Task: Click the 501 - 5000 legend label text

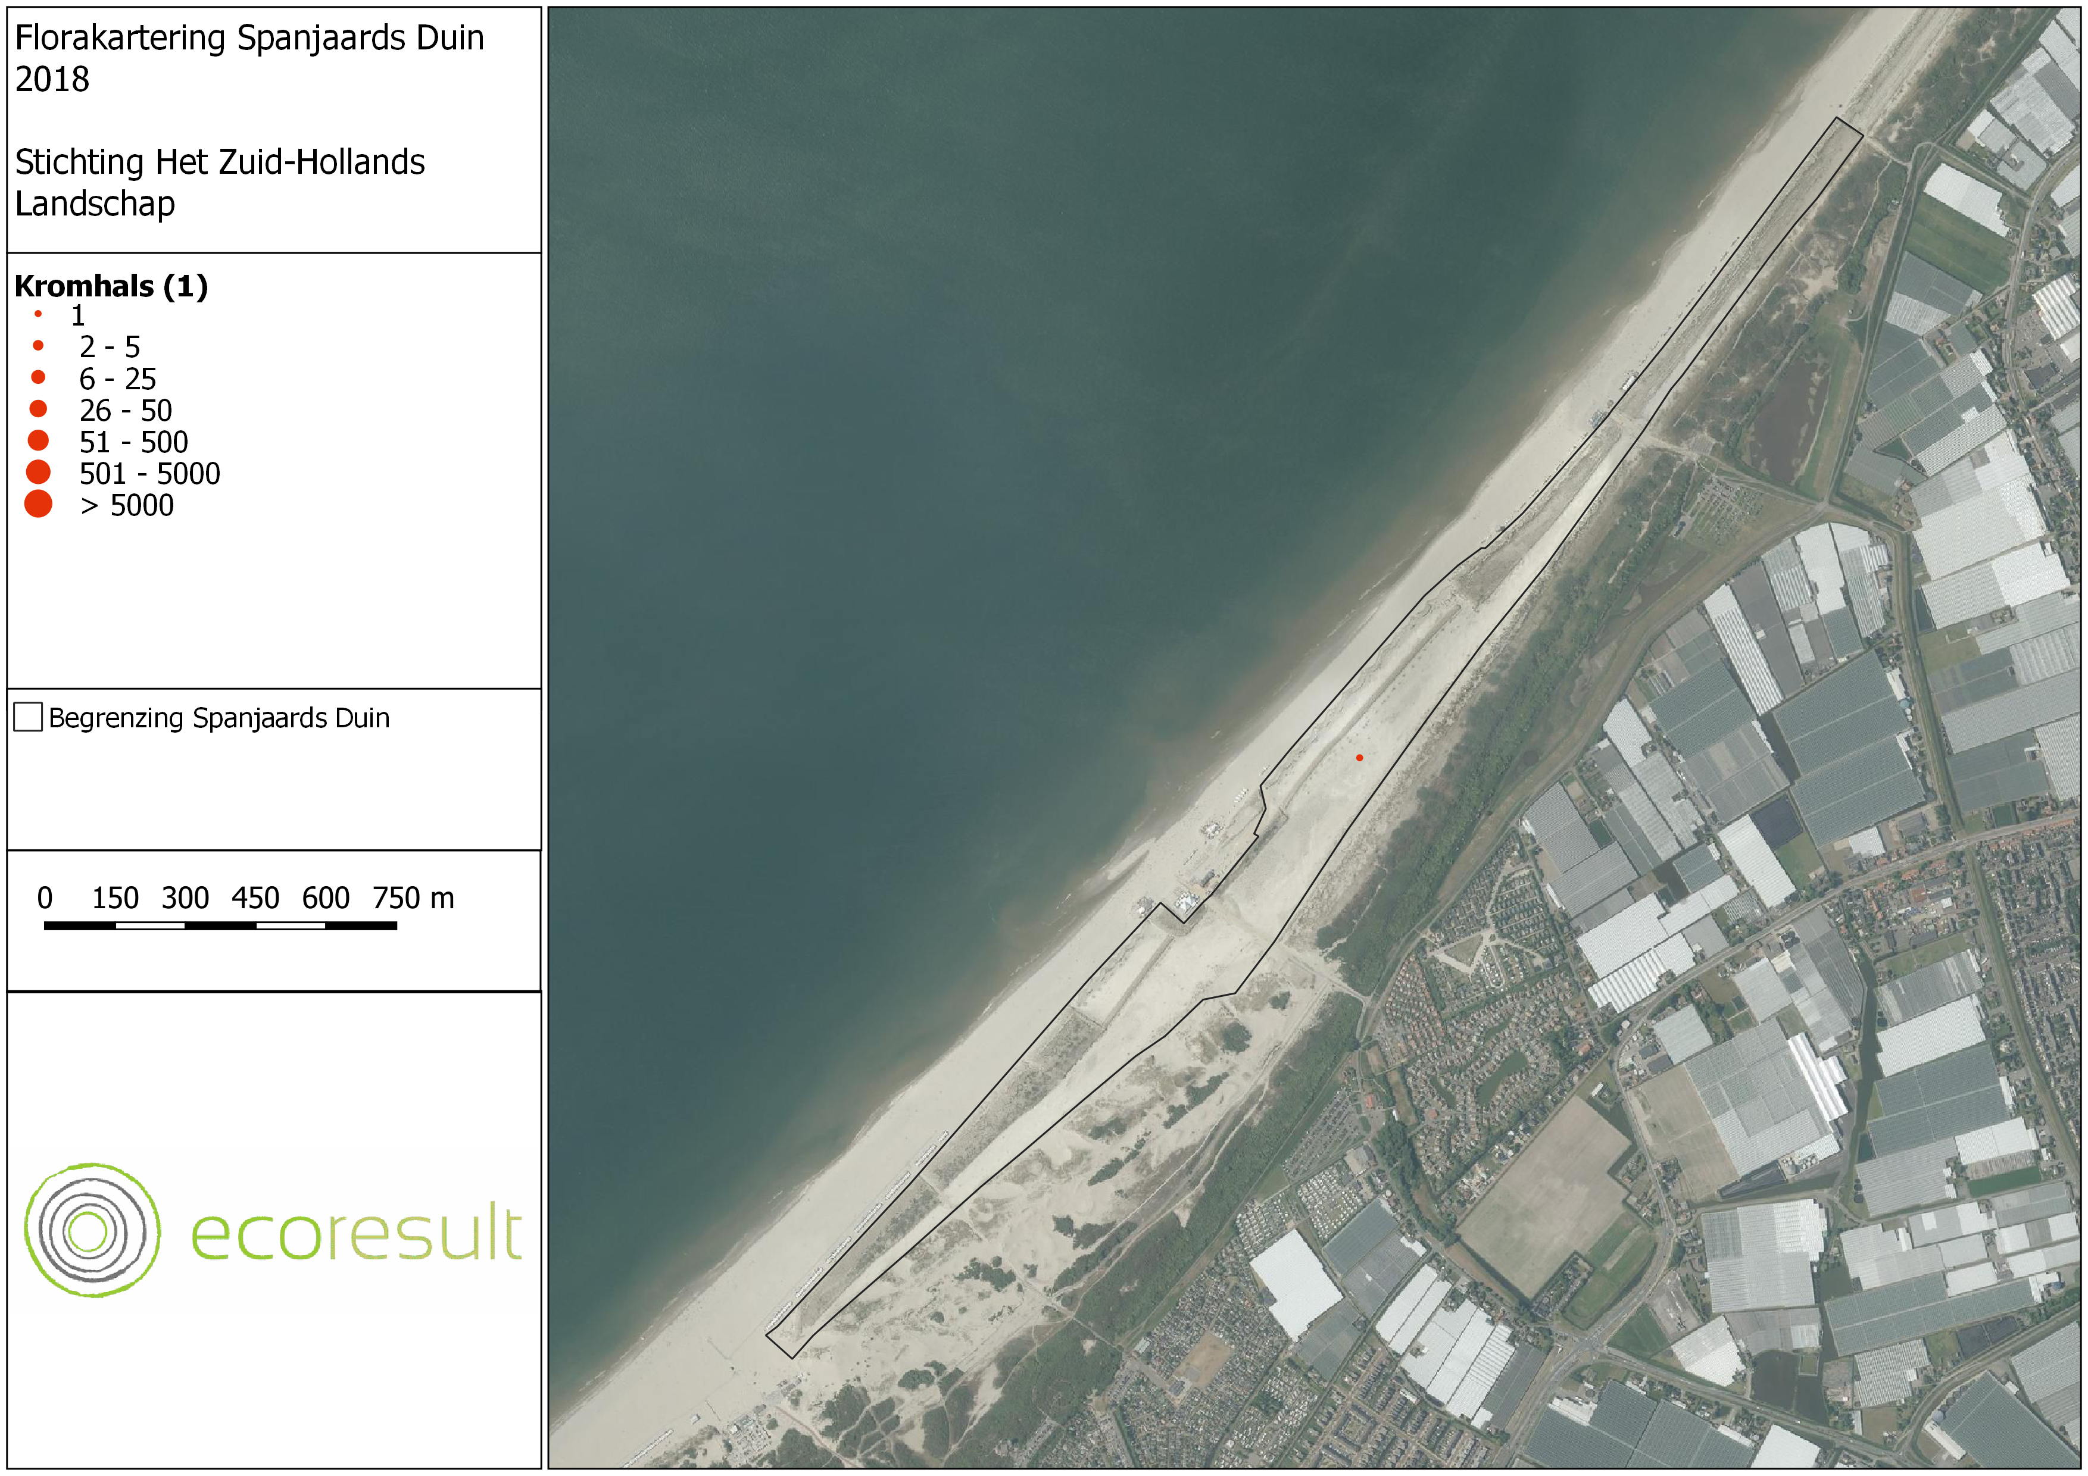Action: coord(149,474)
